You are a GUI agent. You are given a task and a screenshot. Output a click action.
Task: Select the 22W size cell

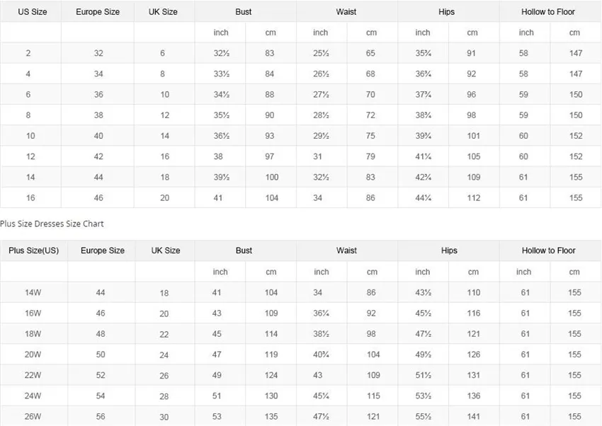33,375
